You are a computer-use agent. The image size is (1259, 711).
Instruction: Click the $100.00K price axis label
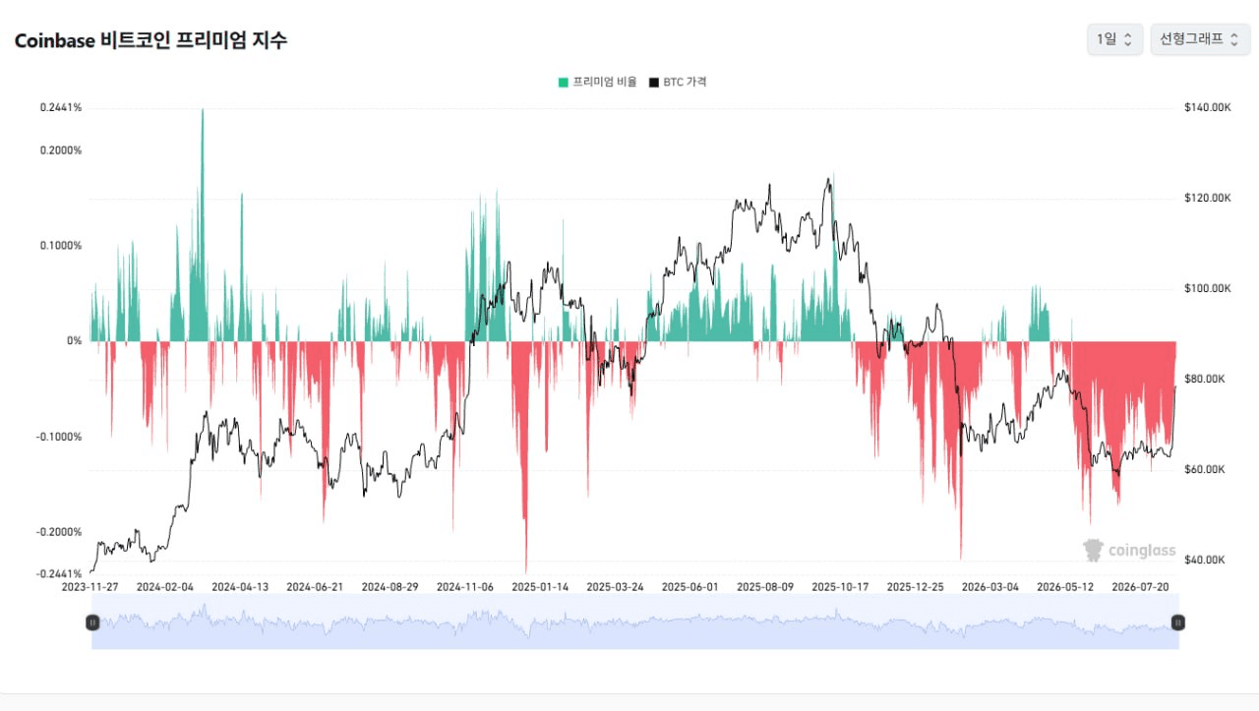1208,288
